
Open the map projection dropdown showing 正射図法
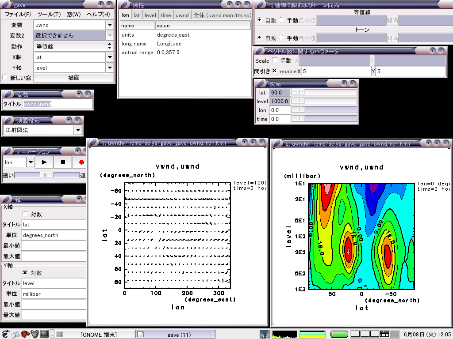tap(78, 130)
